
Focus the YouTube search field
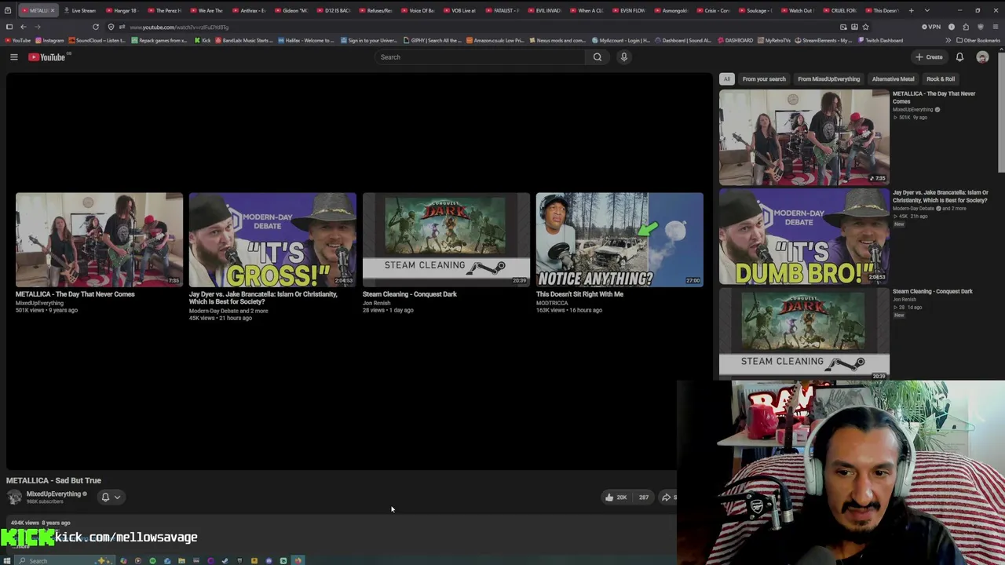(480, 57)
